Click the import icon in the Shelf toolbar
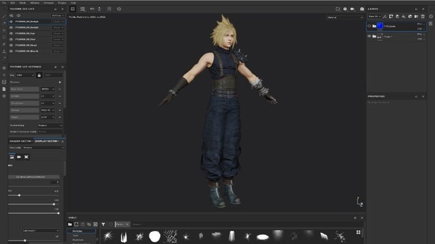 96,224
